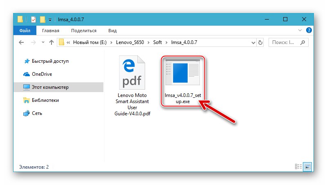
Task: Open the Поделиться ribbon tab
Action: [x=84, y=31]
